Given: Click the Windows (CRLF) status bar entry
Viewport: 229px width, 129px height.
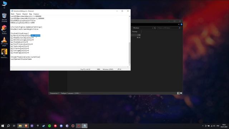Looking at the screenshot, I should tap(108, 69).
